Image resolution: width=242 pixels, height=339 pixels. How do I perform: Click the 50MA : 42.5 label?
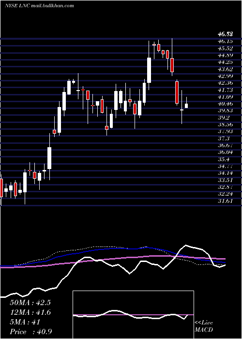(30, 303)
